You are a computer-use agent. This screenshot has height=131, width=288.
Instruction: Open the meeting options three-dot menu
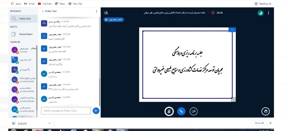(268, 13)
